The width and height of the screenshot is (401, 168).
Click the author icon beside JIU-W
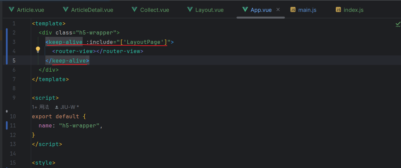pos(57,107)
